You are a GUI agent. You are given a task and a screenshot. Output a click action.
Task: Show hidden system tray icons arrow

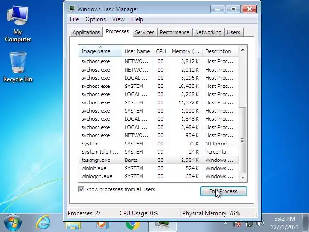(225, 223)
